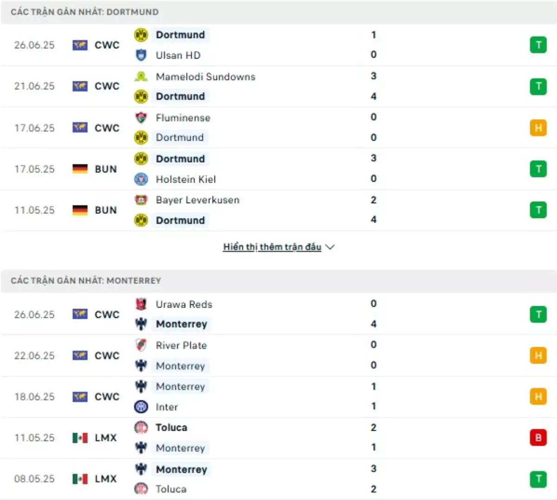Click green 'T' badge for Dortmund vs Ulsan
Screen dimensions: 557x500
(538, 45)
